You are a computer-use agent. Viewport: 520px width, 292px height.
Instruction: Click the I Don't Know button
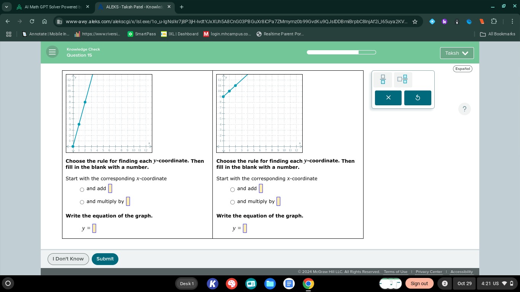tap(68, 259)
